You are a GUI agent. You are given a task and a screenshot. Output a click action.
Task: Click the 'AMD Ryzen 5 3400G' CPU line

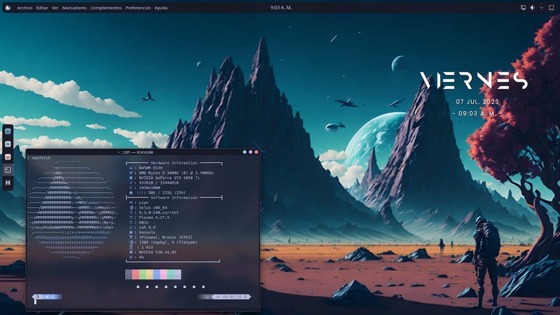click(176, 173)
